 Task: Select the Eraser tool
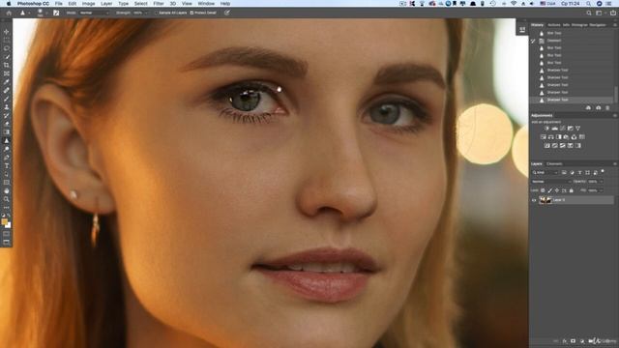7,124
